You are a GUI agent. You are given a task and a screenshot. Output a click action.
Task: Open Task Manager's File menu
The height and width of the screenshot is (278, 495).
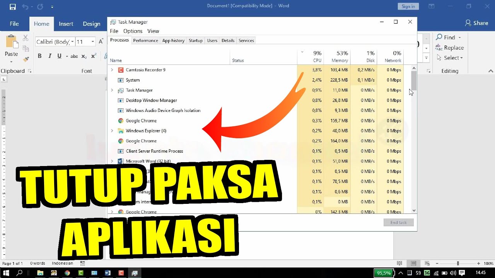click(x=114, y=31)
